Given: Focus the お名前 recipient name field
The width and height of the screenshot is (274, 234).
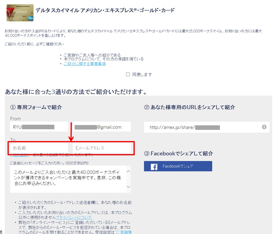Looking at the screenshot, I should pos(39,148).
